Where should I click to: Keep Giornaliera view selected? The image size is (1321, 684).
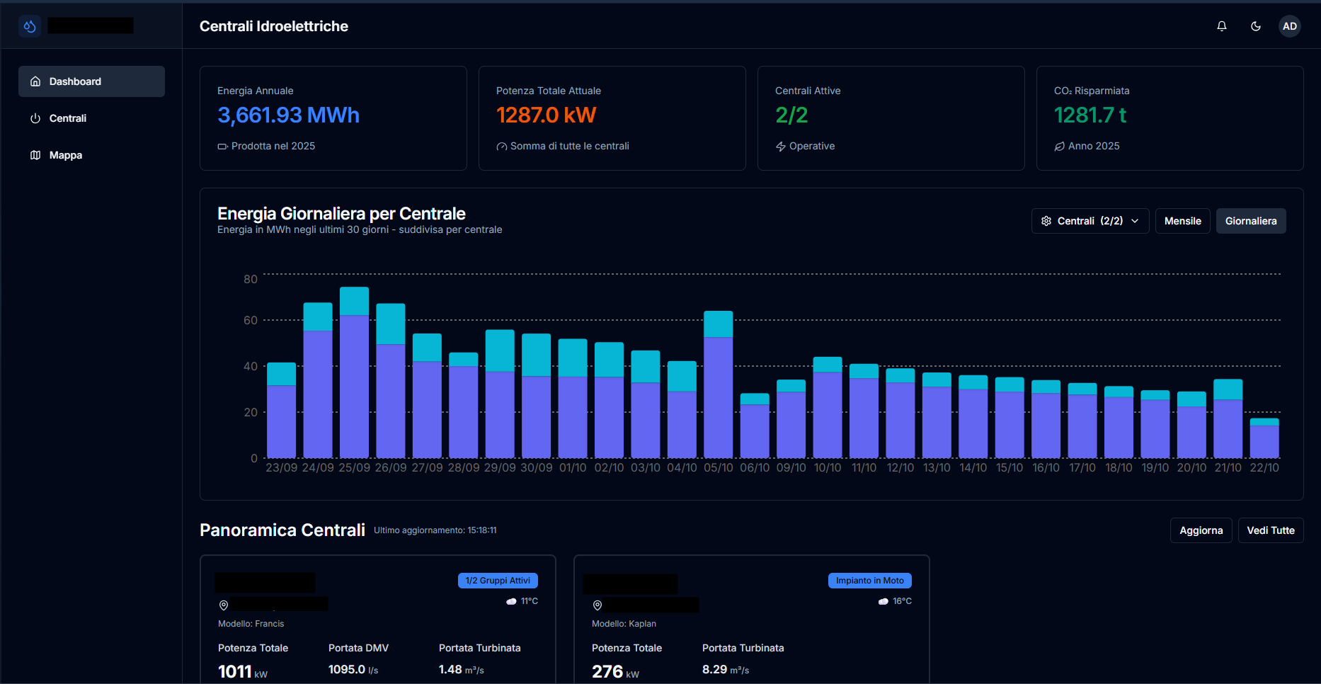pyautogui.click(x=1251, y=220)
